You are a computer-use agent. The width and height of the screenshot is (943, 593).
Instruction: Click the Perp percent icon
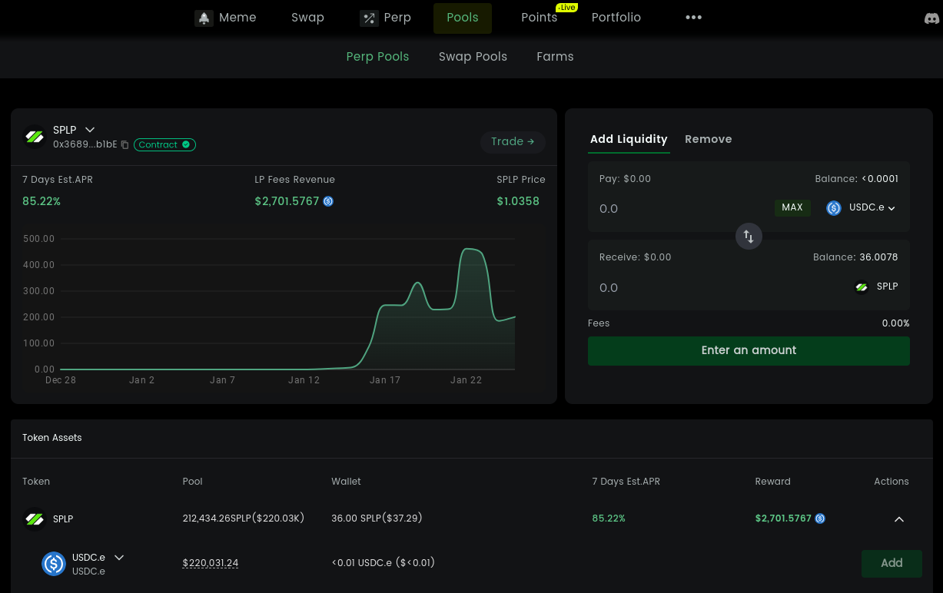pos(369,18)
